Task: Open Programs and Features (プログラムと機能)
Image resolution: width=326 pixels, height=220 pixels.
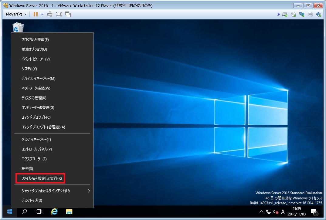Action: (52, 39)
